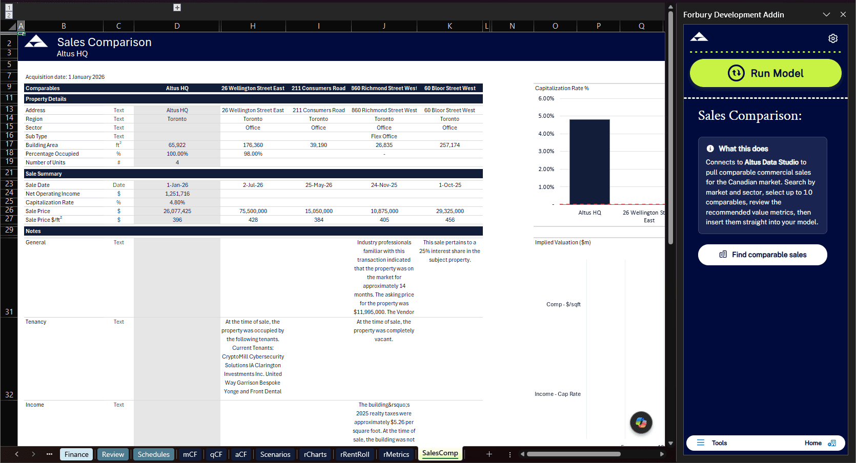Select the SalesComp sheet tab
Screen dimensions: 856x463
click(440, 453)
